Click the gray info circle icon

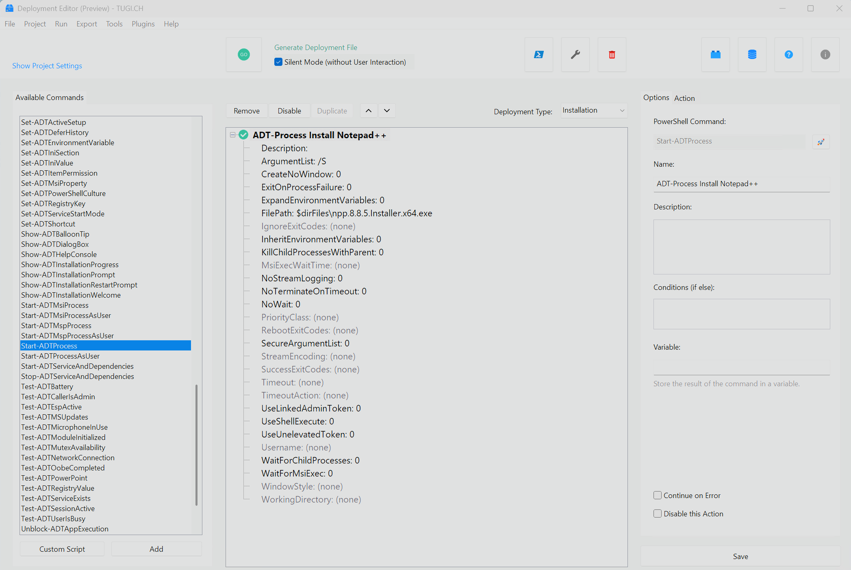click(825, 54)
